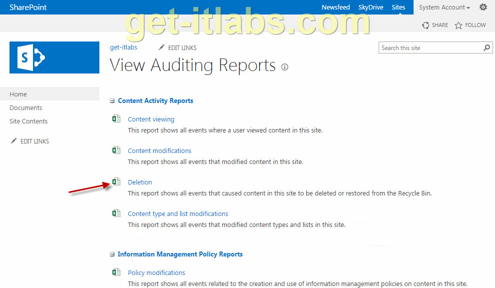This screenshot has width=495, height=288.
Task: Click Information Management Policy Reports heading
Action: (180, 254)
